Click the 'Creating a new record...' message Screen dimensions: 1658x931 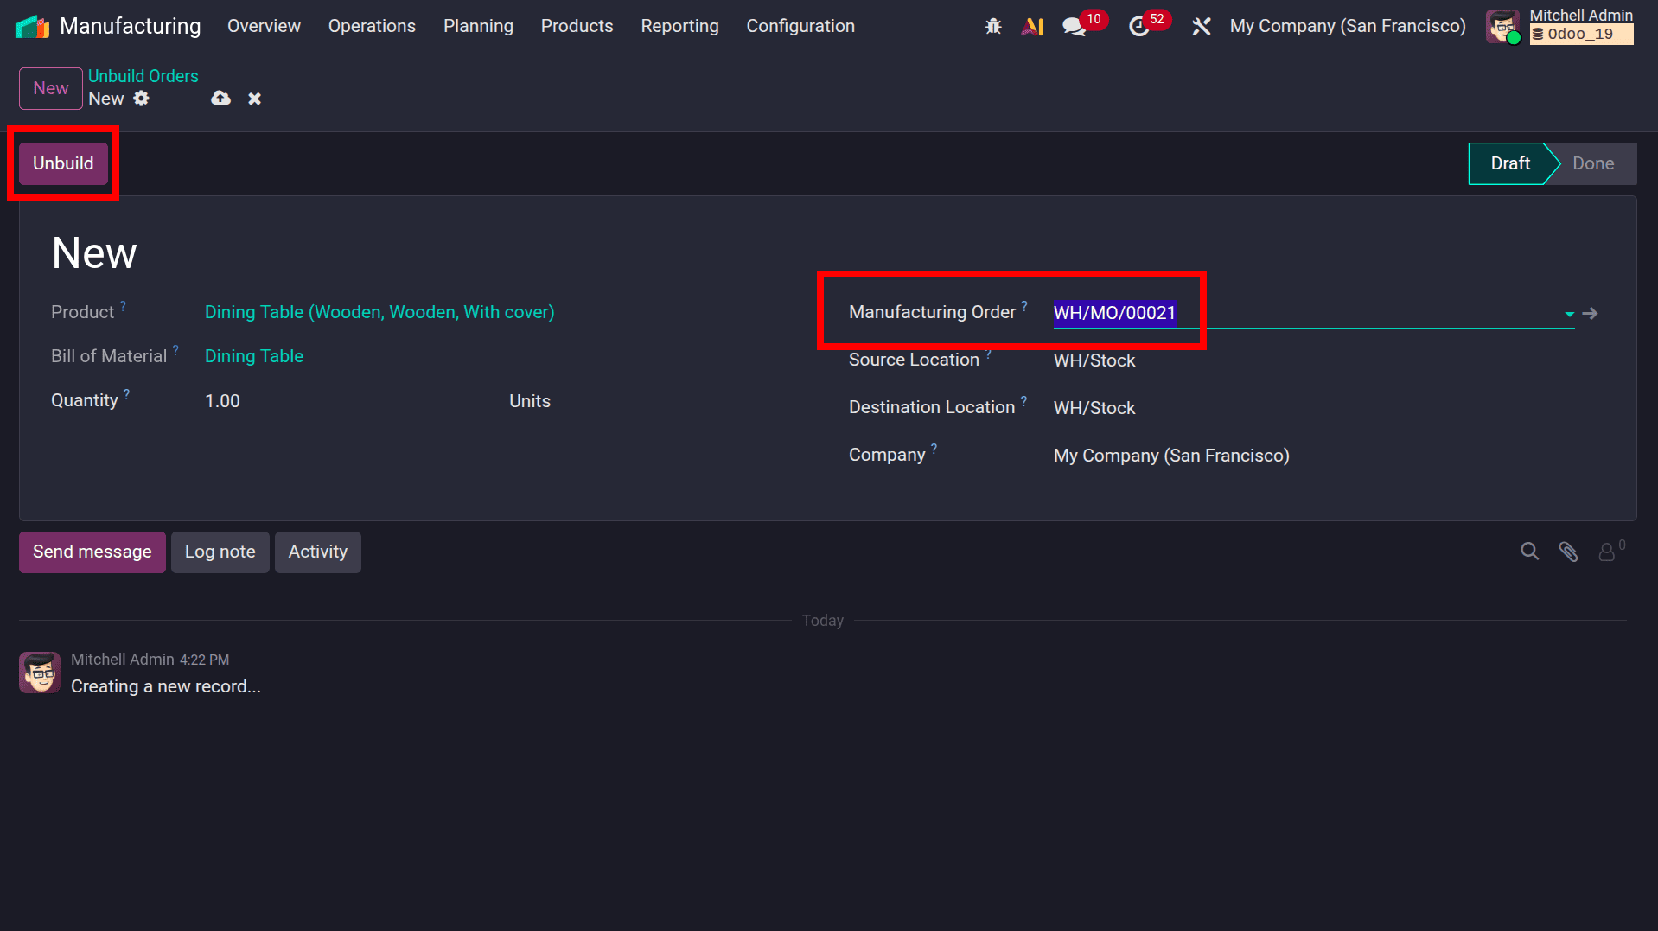166,686
